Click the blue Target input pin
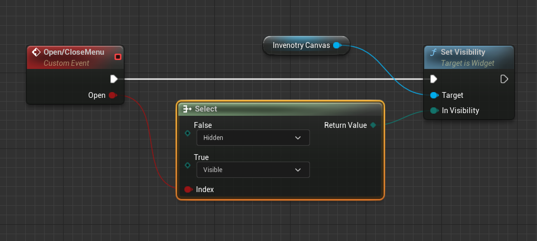 [434, 95]
